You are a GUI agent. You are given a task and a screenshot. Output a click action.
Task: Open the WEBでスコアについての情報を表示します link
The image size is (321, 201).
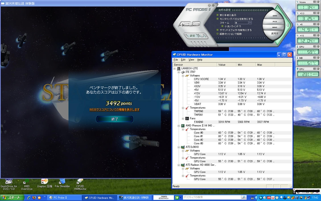(x=114, y=110)
